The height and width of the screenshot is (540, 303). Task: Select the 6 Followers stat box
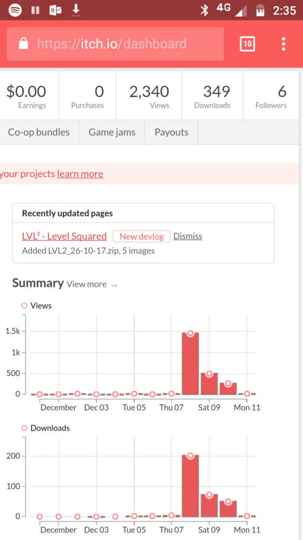(x=271, y=95)
